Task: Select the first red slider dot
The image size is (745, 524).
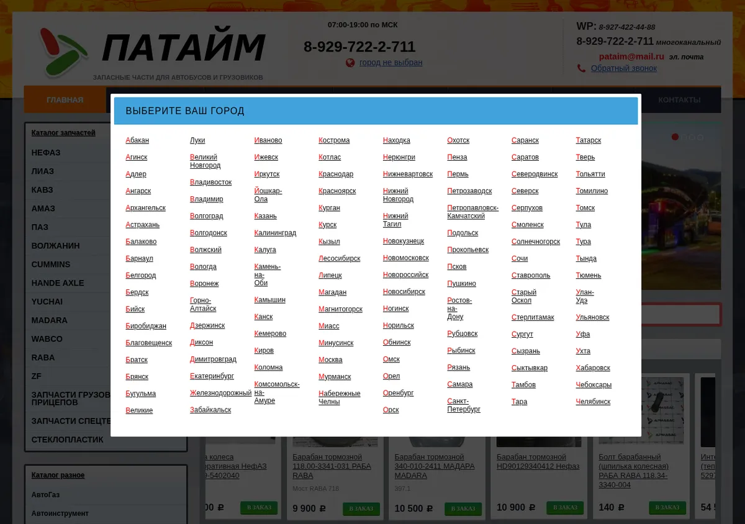Action: (675, 137)
